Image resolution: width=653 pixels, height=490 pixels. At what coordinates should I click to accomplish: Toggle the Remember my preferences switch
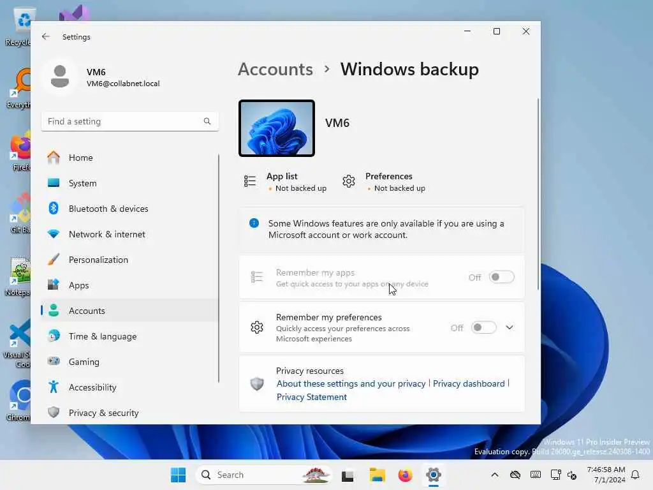tap(484, 327)
